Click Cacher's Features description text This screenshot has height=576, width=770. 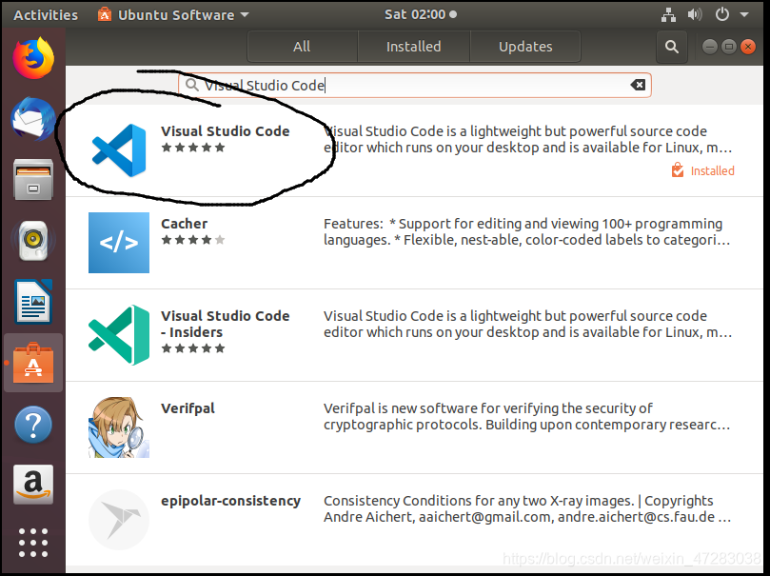(527, 231)
